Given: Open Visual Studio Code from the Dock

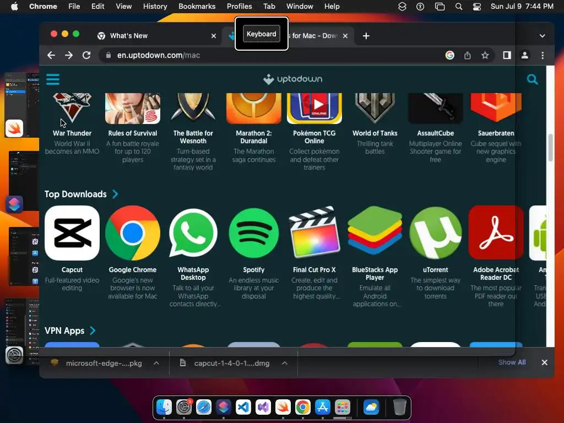Looking at the screenshot, I should [x=243, y=407].
